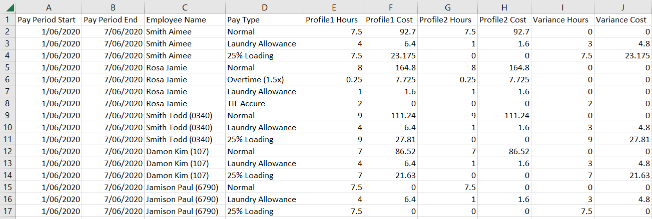Select column I header
Viewport: 652px width, 219px height.
point(562,7)
